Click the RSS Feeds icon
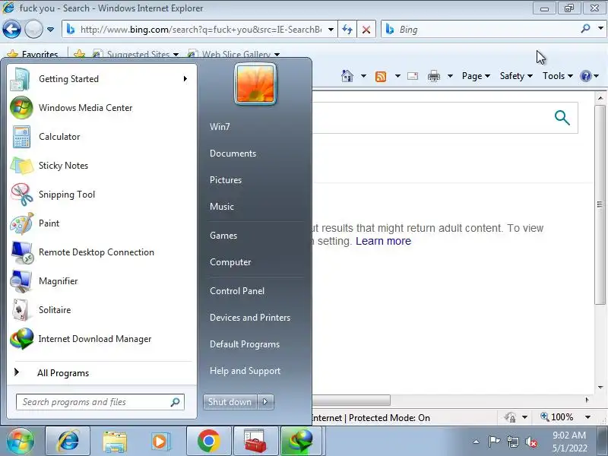Screen dimensions: 608x456 click(x=381, y=76)
